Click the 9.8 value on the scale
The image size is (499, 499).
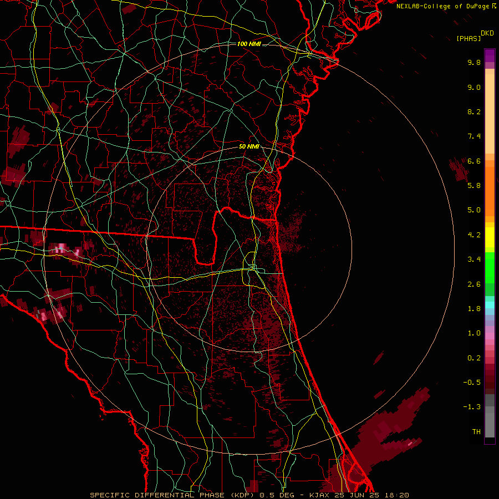point(474,62)
